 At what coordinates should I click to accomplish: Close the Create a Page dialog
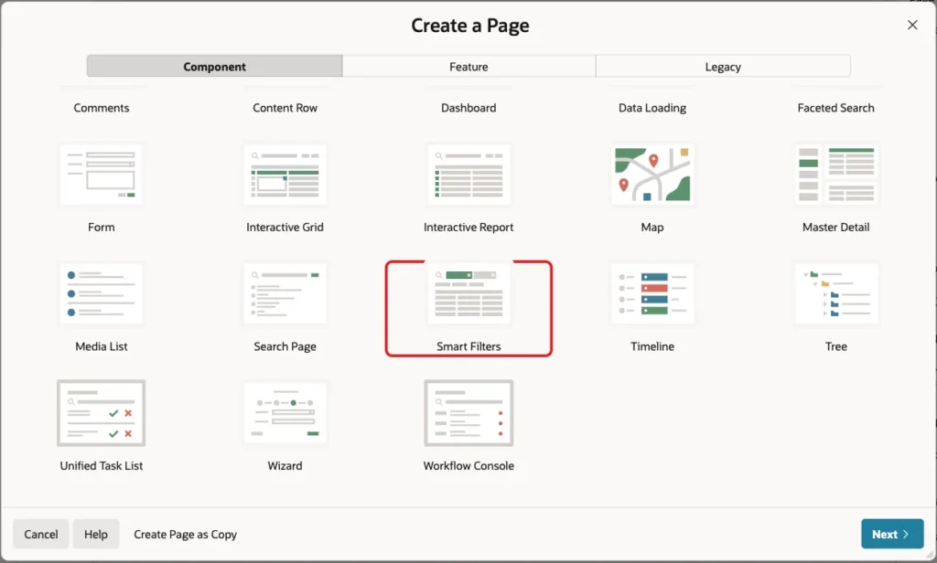[912, 25]
